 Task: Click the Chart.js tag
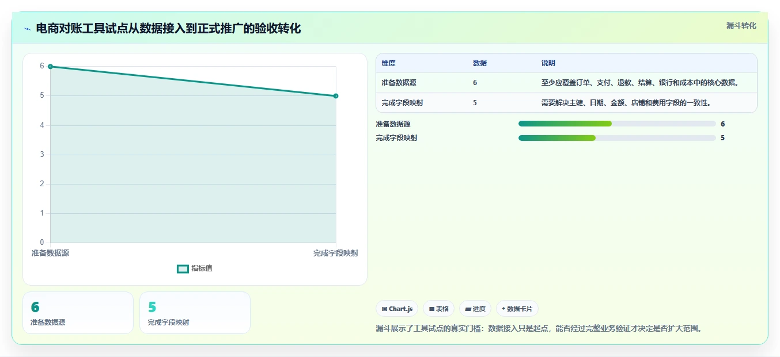[x=397, y=309]
